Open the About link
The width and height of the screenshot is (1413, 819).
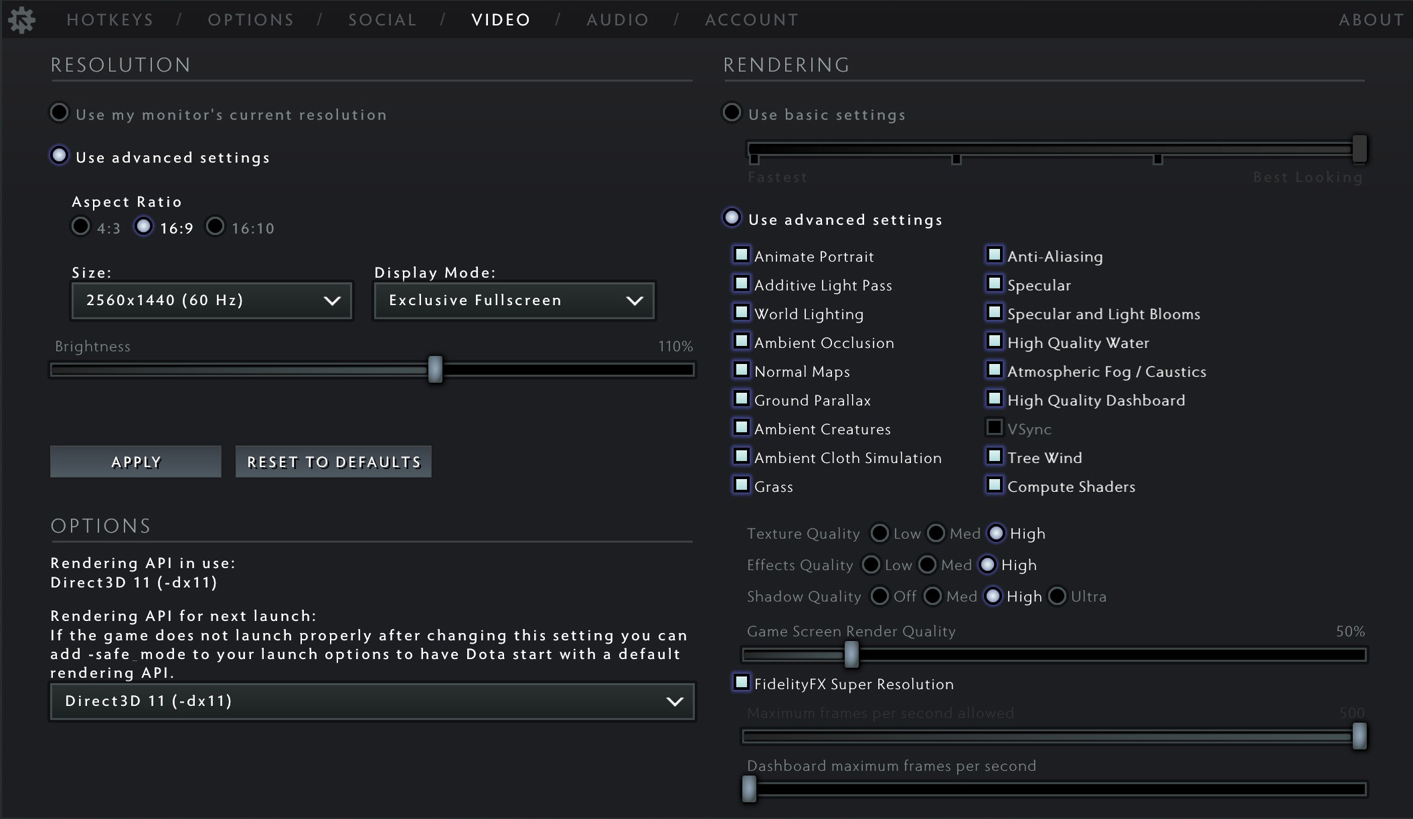[x=1371, y=20]
